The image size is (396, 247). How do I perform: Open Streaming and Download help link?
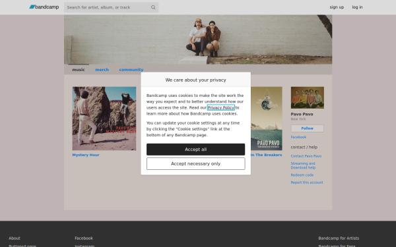303,165
